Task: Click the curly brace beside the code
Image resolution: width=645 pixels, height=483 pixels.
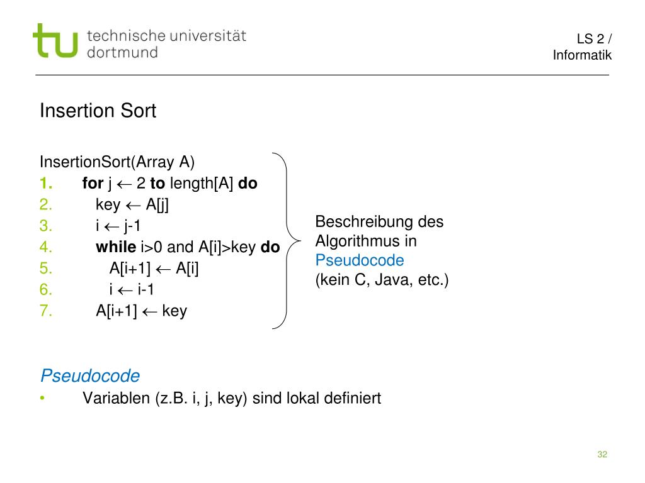Action: click(287, 241)
